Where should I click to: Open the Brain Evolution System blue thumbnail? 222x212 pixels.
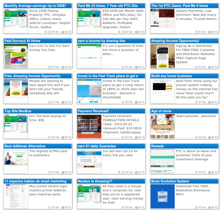(x=162, y=197)
